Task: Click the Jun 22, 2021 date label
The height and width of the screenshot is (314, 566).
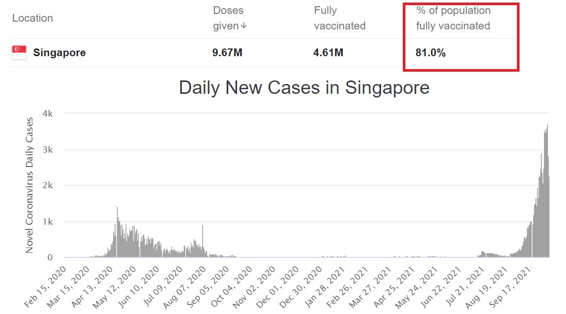Action: [x=441, y=287]
